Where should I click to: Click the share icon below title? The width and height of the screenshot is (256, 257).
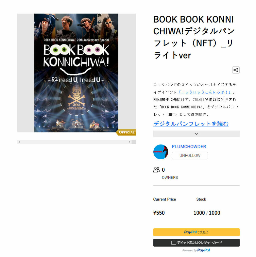click(236, 70)
